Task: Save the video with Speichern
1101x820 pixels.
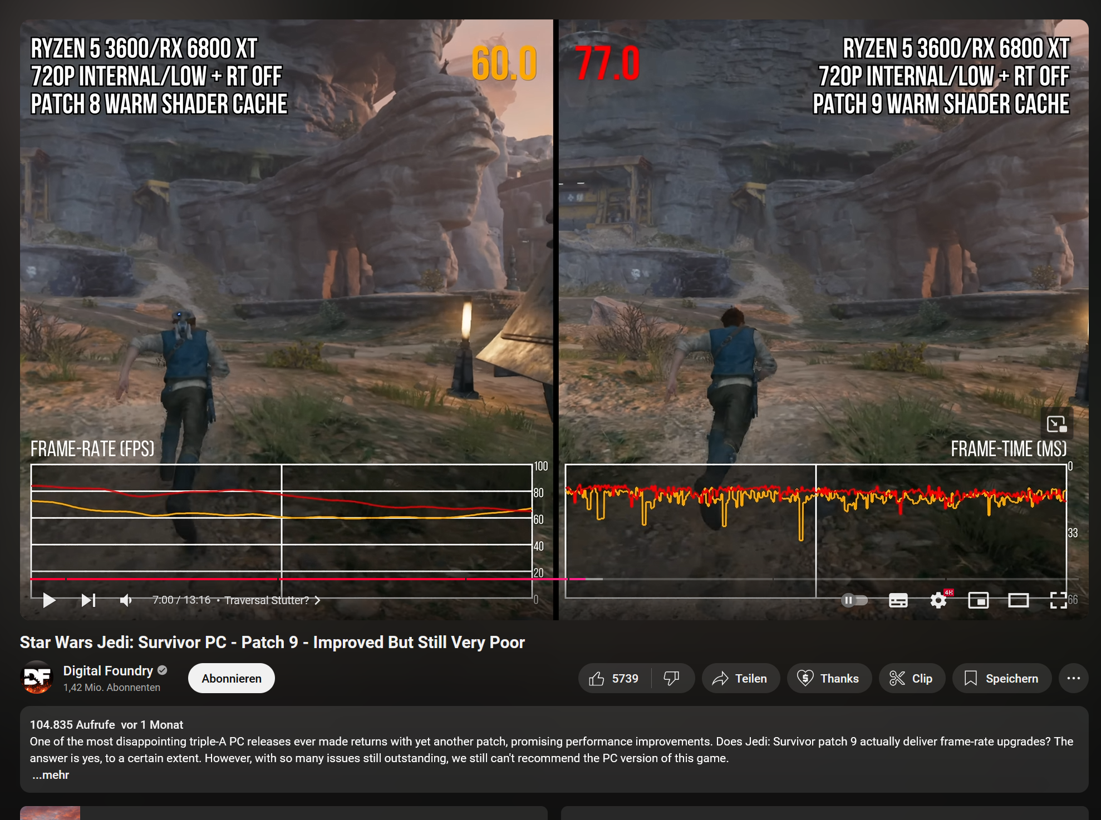Action: click(1001, 679)
